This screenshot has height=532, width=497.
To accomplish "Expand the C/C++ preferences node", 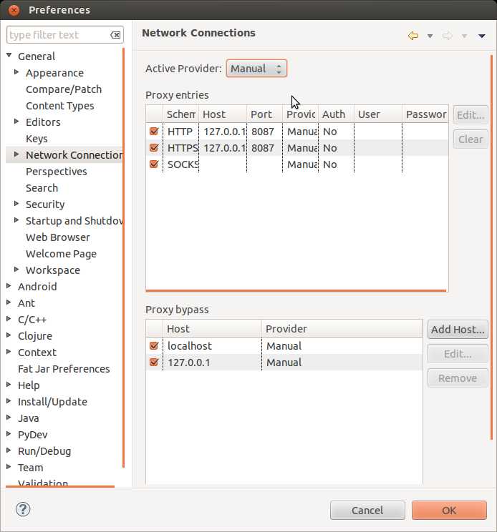I will coord(9,319).
